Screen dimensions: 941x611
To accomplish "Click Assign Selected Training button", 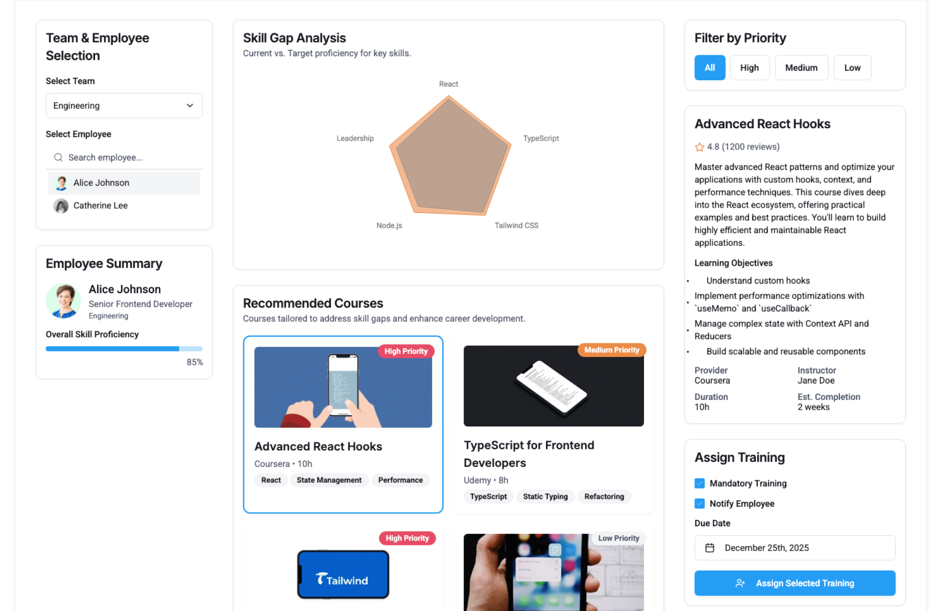I will click(794, 583).
